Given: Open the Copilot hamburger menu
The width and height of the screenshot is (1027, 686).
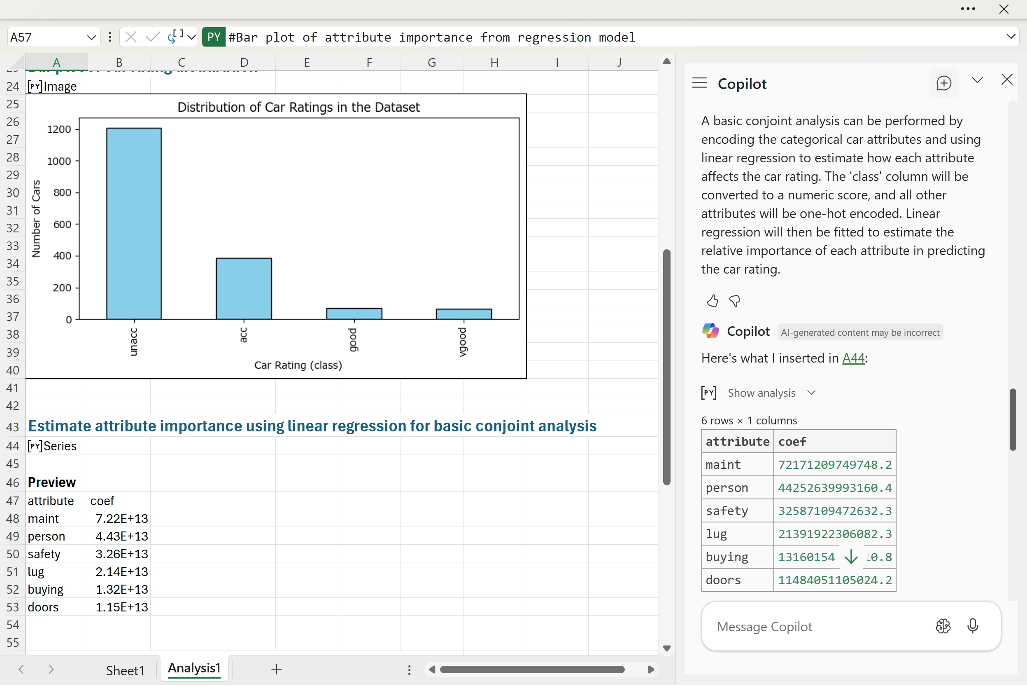Looking at the screenshot, I should click(x=699, y=83).
